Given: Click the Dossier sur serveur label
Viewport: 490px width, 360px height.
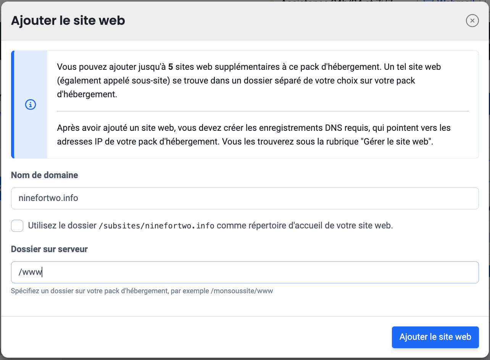Looking at the screenshot, I should (49, 249).
